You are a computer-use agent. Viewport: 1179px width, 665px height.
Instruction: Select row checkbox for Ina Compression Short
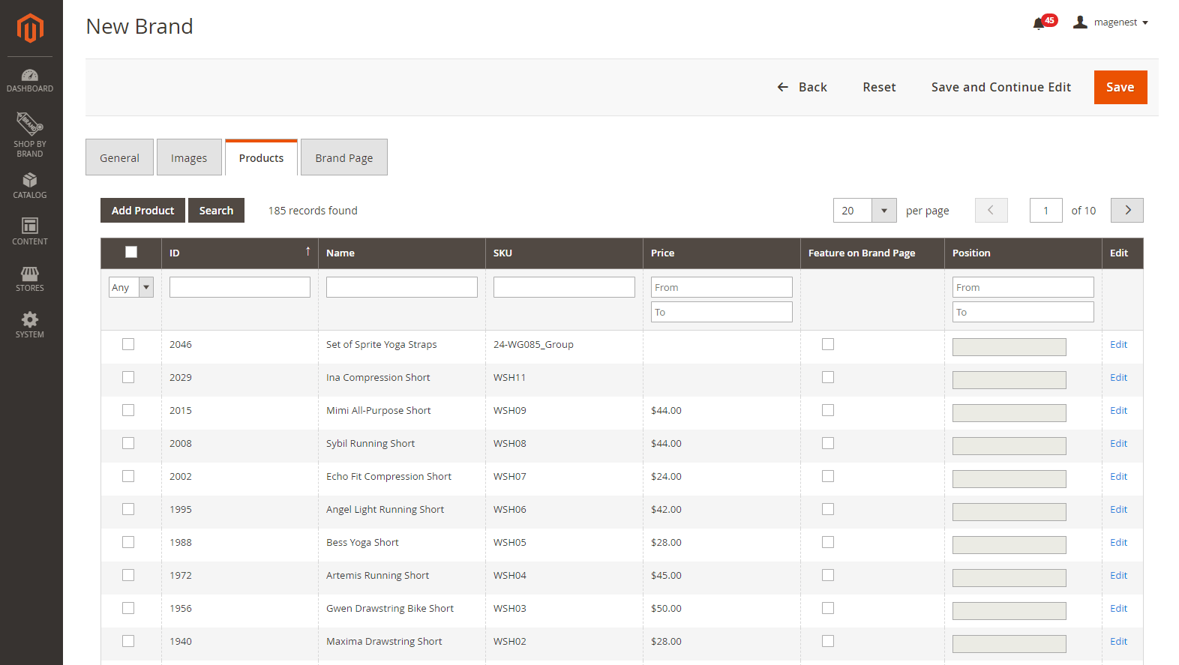pos(128,377)
